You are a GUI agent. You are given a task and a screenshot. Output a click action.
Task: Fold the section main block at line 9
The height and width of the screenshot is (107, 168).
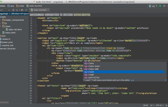tap(36, 38)
